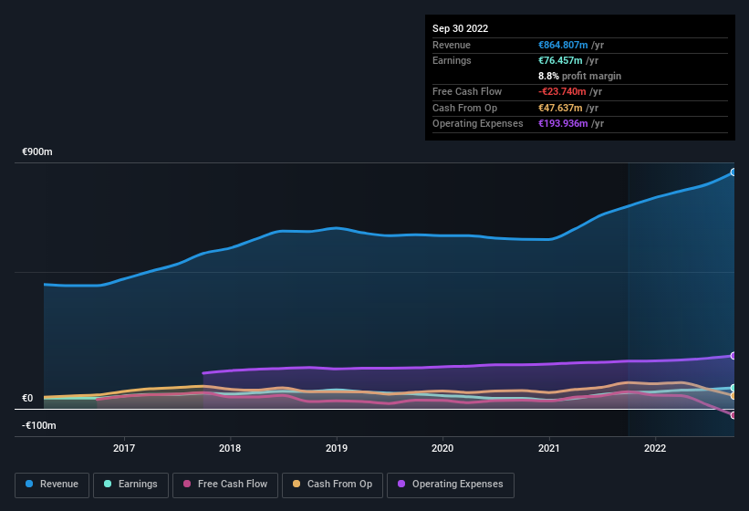Click the €900m y-axis label
Screen dimensions: 749x511
pyautogui.click(x=37, y=151)
